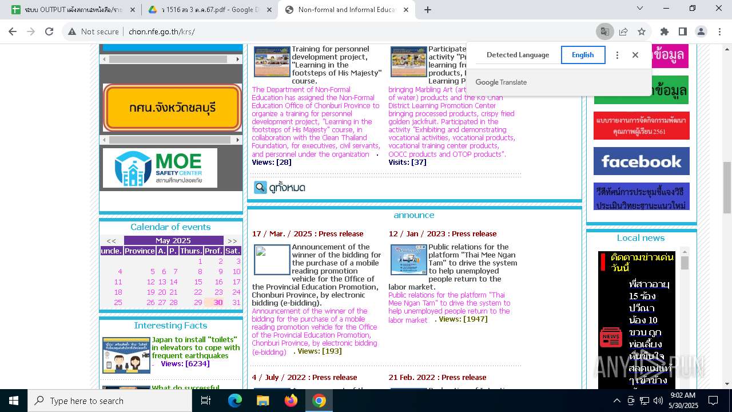Viewport: 732px width, 412px height.
Task: Click the Chrome taskbar icon
Action: tap(319, 401)
